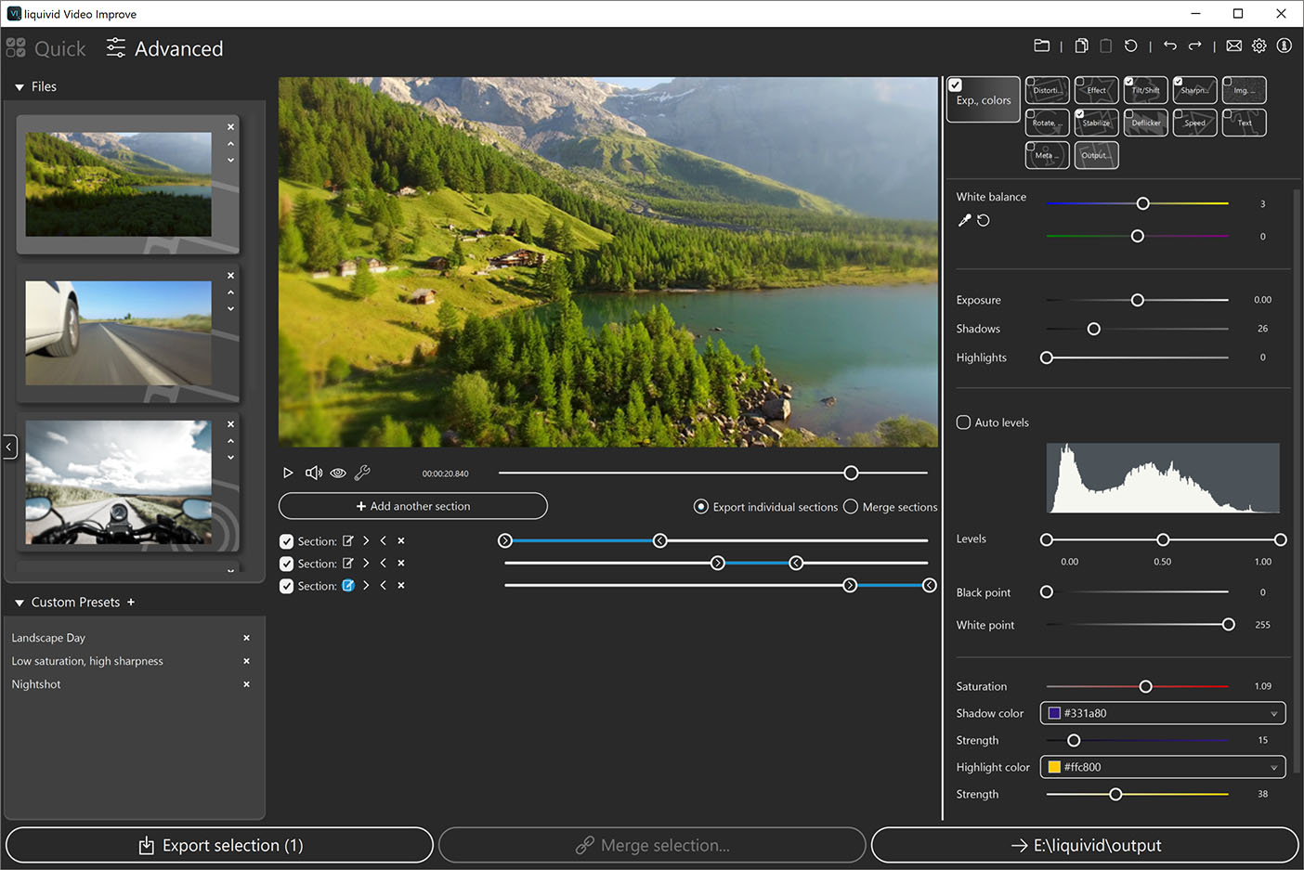Reset white balance with the revert icon
The width and height of the screenshot is (1304, 870).
tap(983, 220)
